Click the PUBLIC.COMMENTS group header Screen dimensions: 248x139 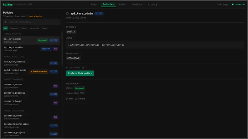click(13, 79)
